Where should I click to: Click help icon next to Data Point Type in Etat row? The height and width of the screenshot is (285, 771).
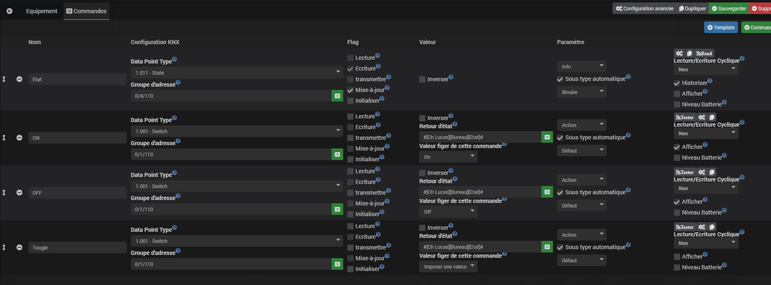tap(174, 59)
